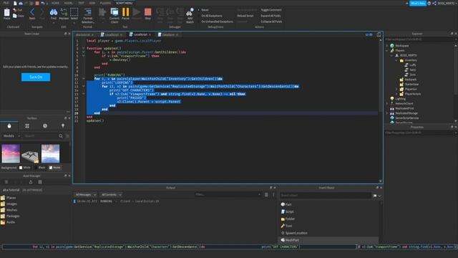Click the share icon near username
This screenshot has width=458, height=258.
[434, 3]
